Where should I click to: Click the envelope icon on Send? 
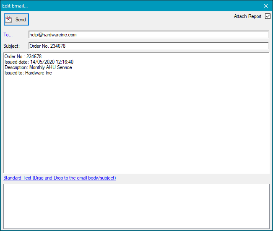tap(8, 19)
